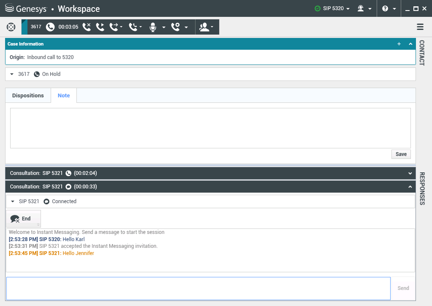Screen dimensions: 432x306
Task: Open the Team Communicator wheel icon
Action: [x=11, y=27]
